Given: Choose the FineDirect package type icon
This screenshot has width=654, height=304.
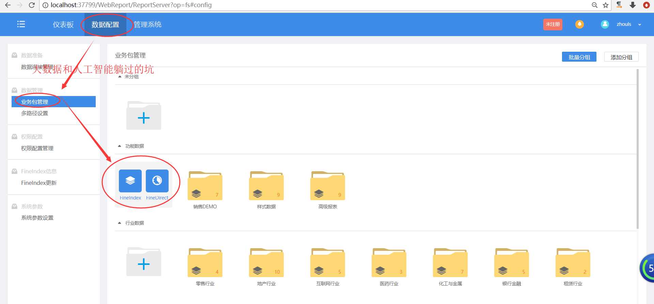Looking at the screenshot, I should coord(157,181).
